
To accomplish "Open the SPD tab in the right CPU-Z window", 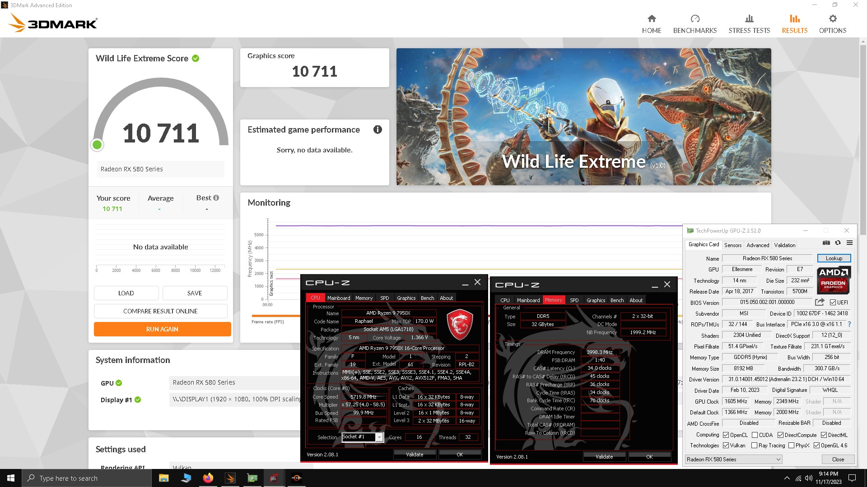I will tap(574, 300).
